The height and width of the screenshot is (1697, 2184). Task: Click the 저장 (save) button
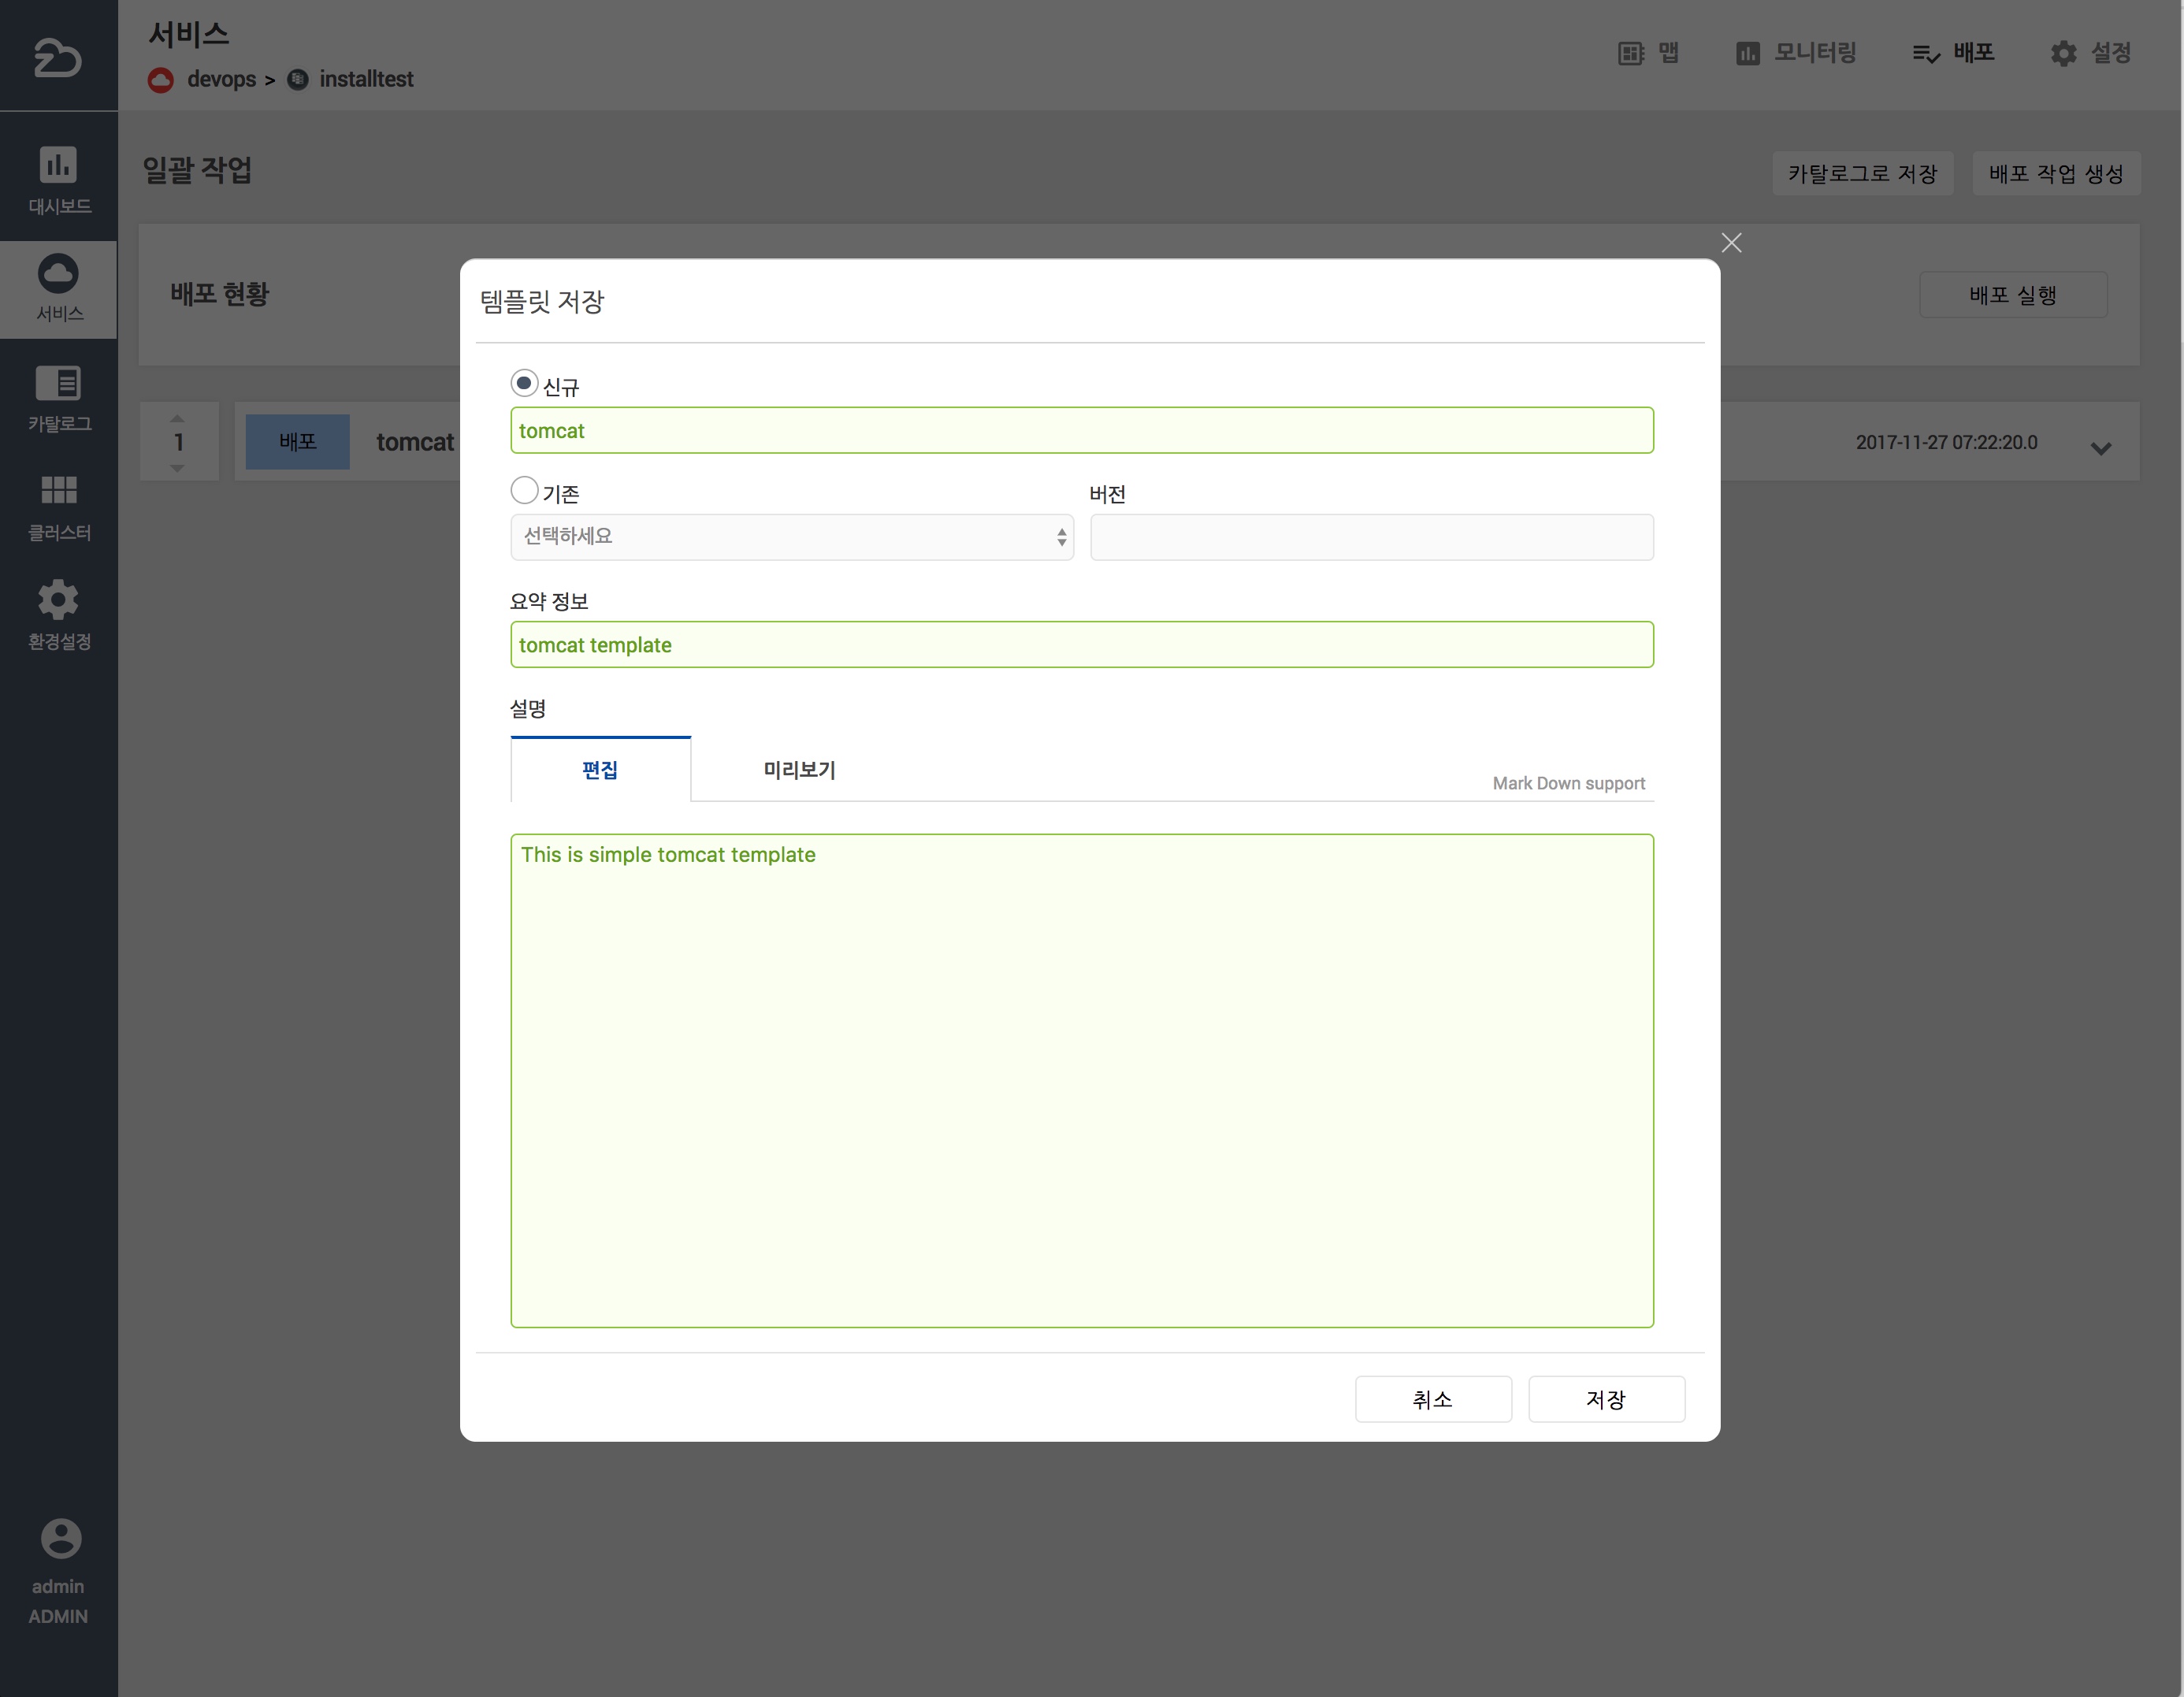tap(1605, 1399)
